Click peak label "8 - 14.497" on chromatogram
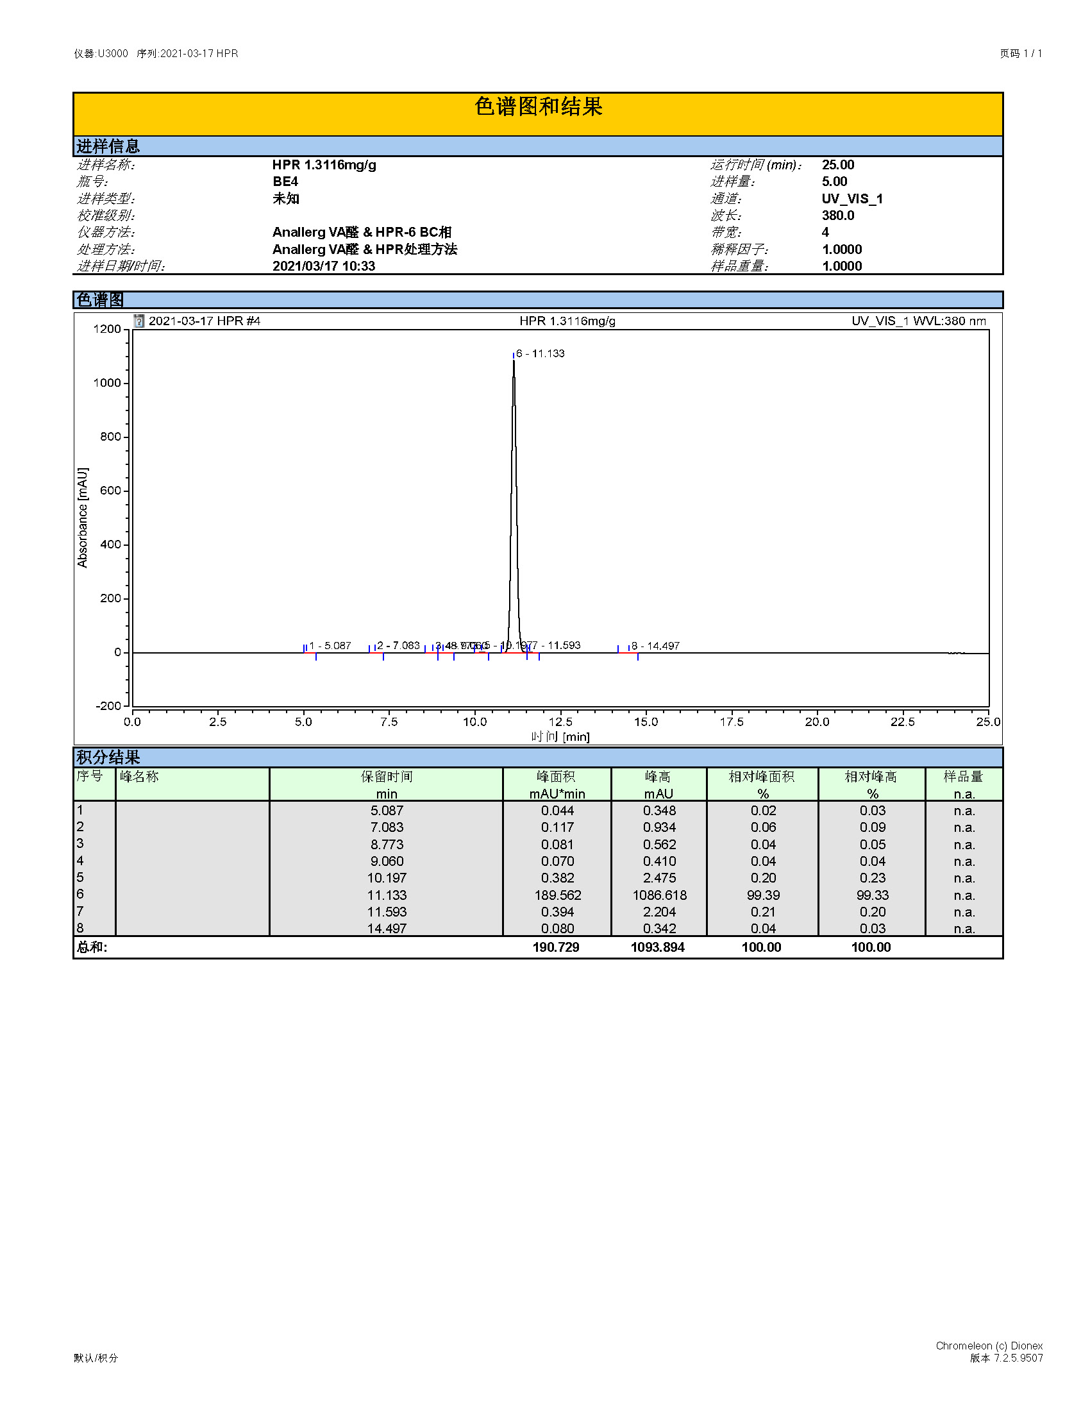 click(x=655, y=646)
